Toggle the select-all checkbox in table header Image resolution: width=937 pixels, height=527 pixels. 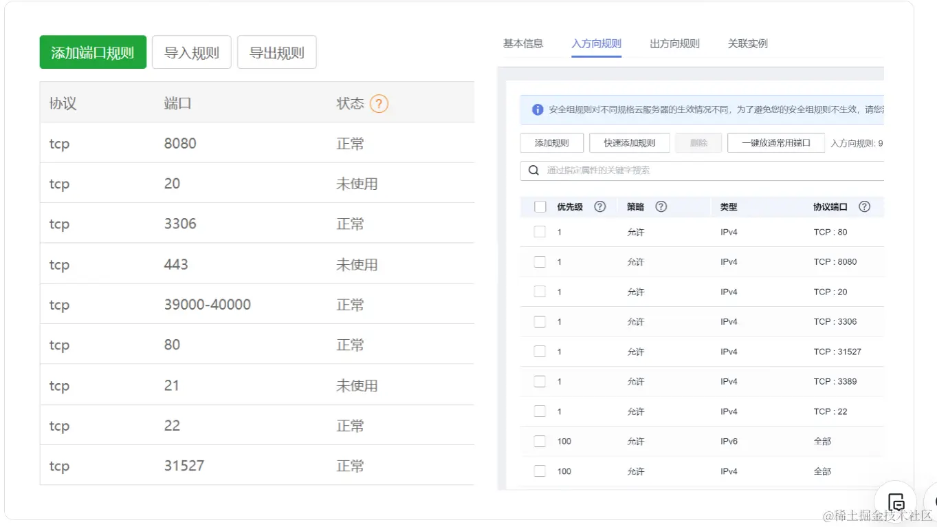[x=540, y=206]
